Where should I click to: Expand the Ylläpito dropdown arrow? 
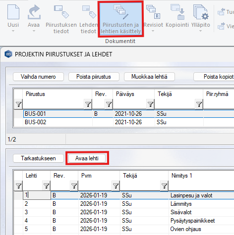coord(200,31)
